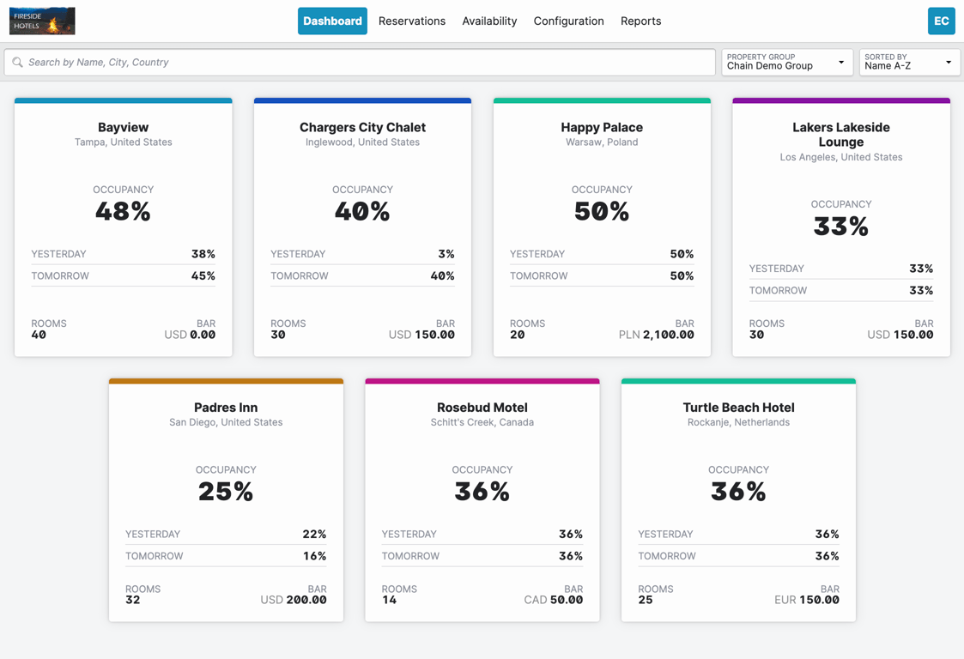
Task: Click Happy Palace's 50% occupancy
Action: coord(602,211)
